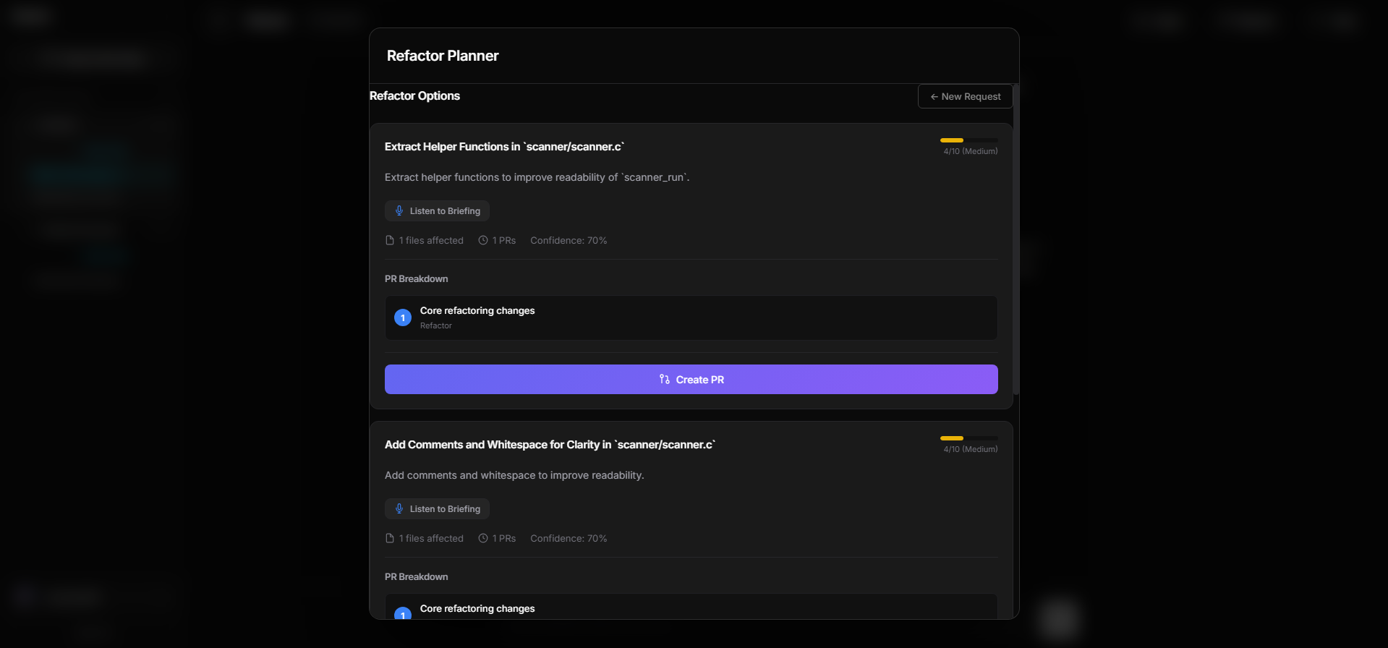1388x648 pixels.
Task: Click the complexity bar on the Add Comments card
Action: 968,438
